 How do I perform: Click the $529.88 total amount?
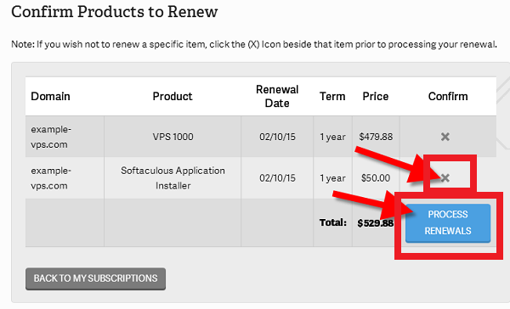tap(376, 223)
